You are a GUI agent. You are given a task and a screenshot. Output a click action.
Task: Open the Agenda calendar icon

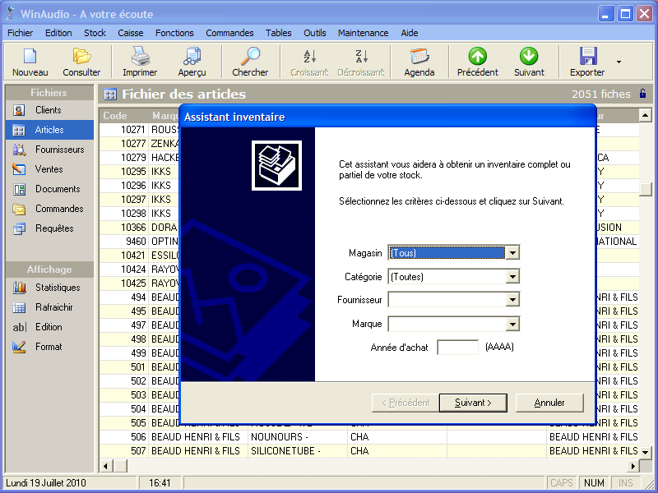419,57
